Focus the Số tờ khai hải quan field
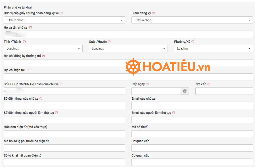The image size is (255, 167). tap(64, 162)
